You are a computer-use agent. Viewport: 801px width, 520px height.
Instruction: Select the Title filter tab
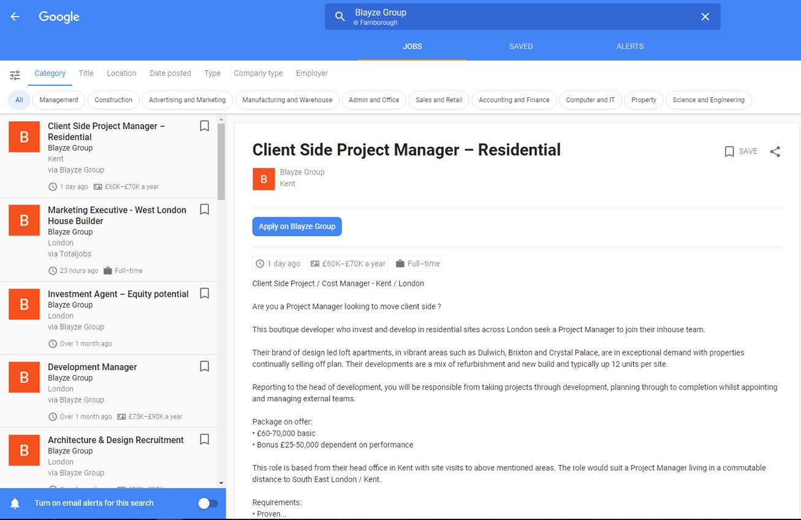tap(86, 73)
